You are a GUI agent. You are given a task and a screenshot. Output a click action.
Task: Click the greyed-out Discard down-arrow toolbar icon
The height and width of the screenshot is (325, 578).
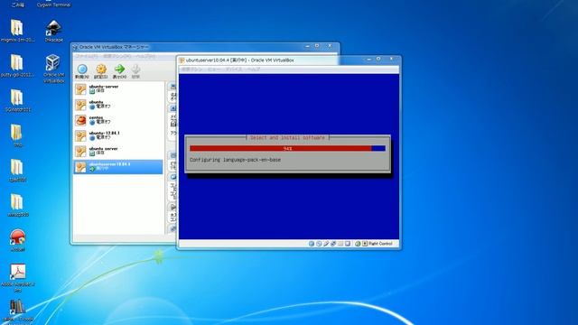coord(135,71)
